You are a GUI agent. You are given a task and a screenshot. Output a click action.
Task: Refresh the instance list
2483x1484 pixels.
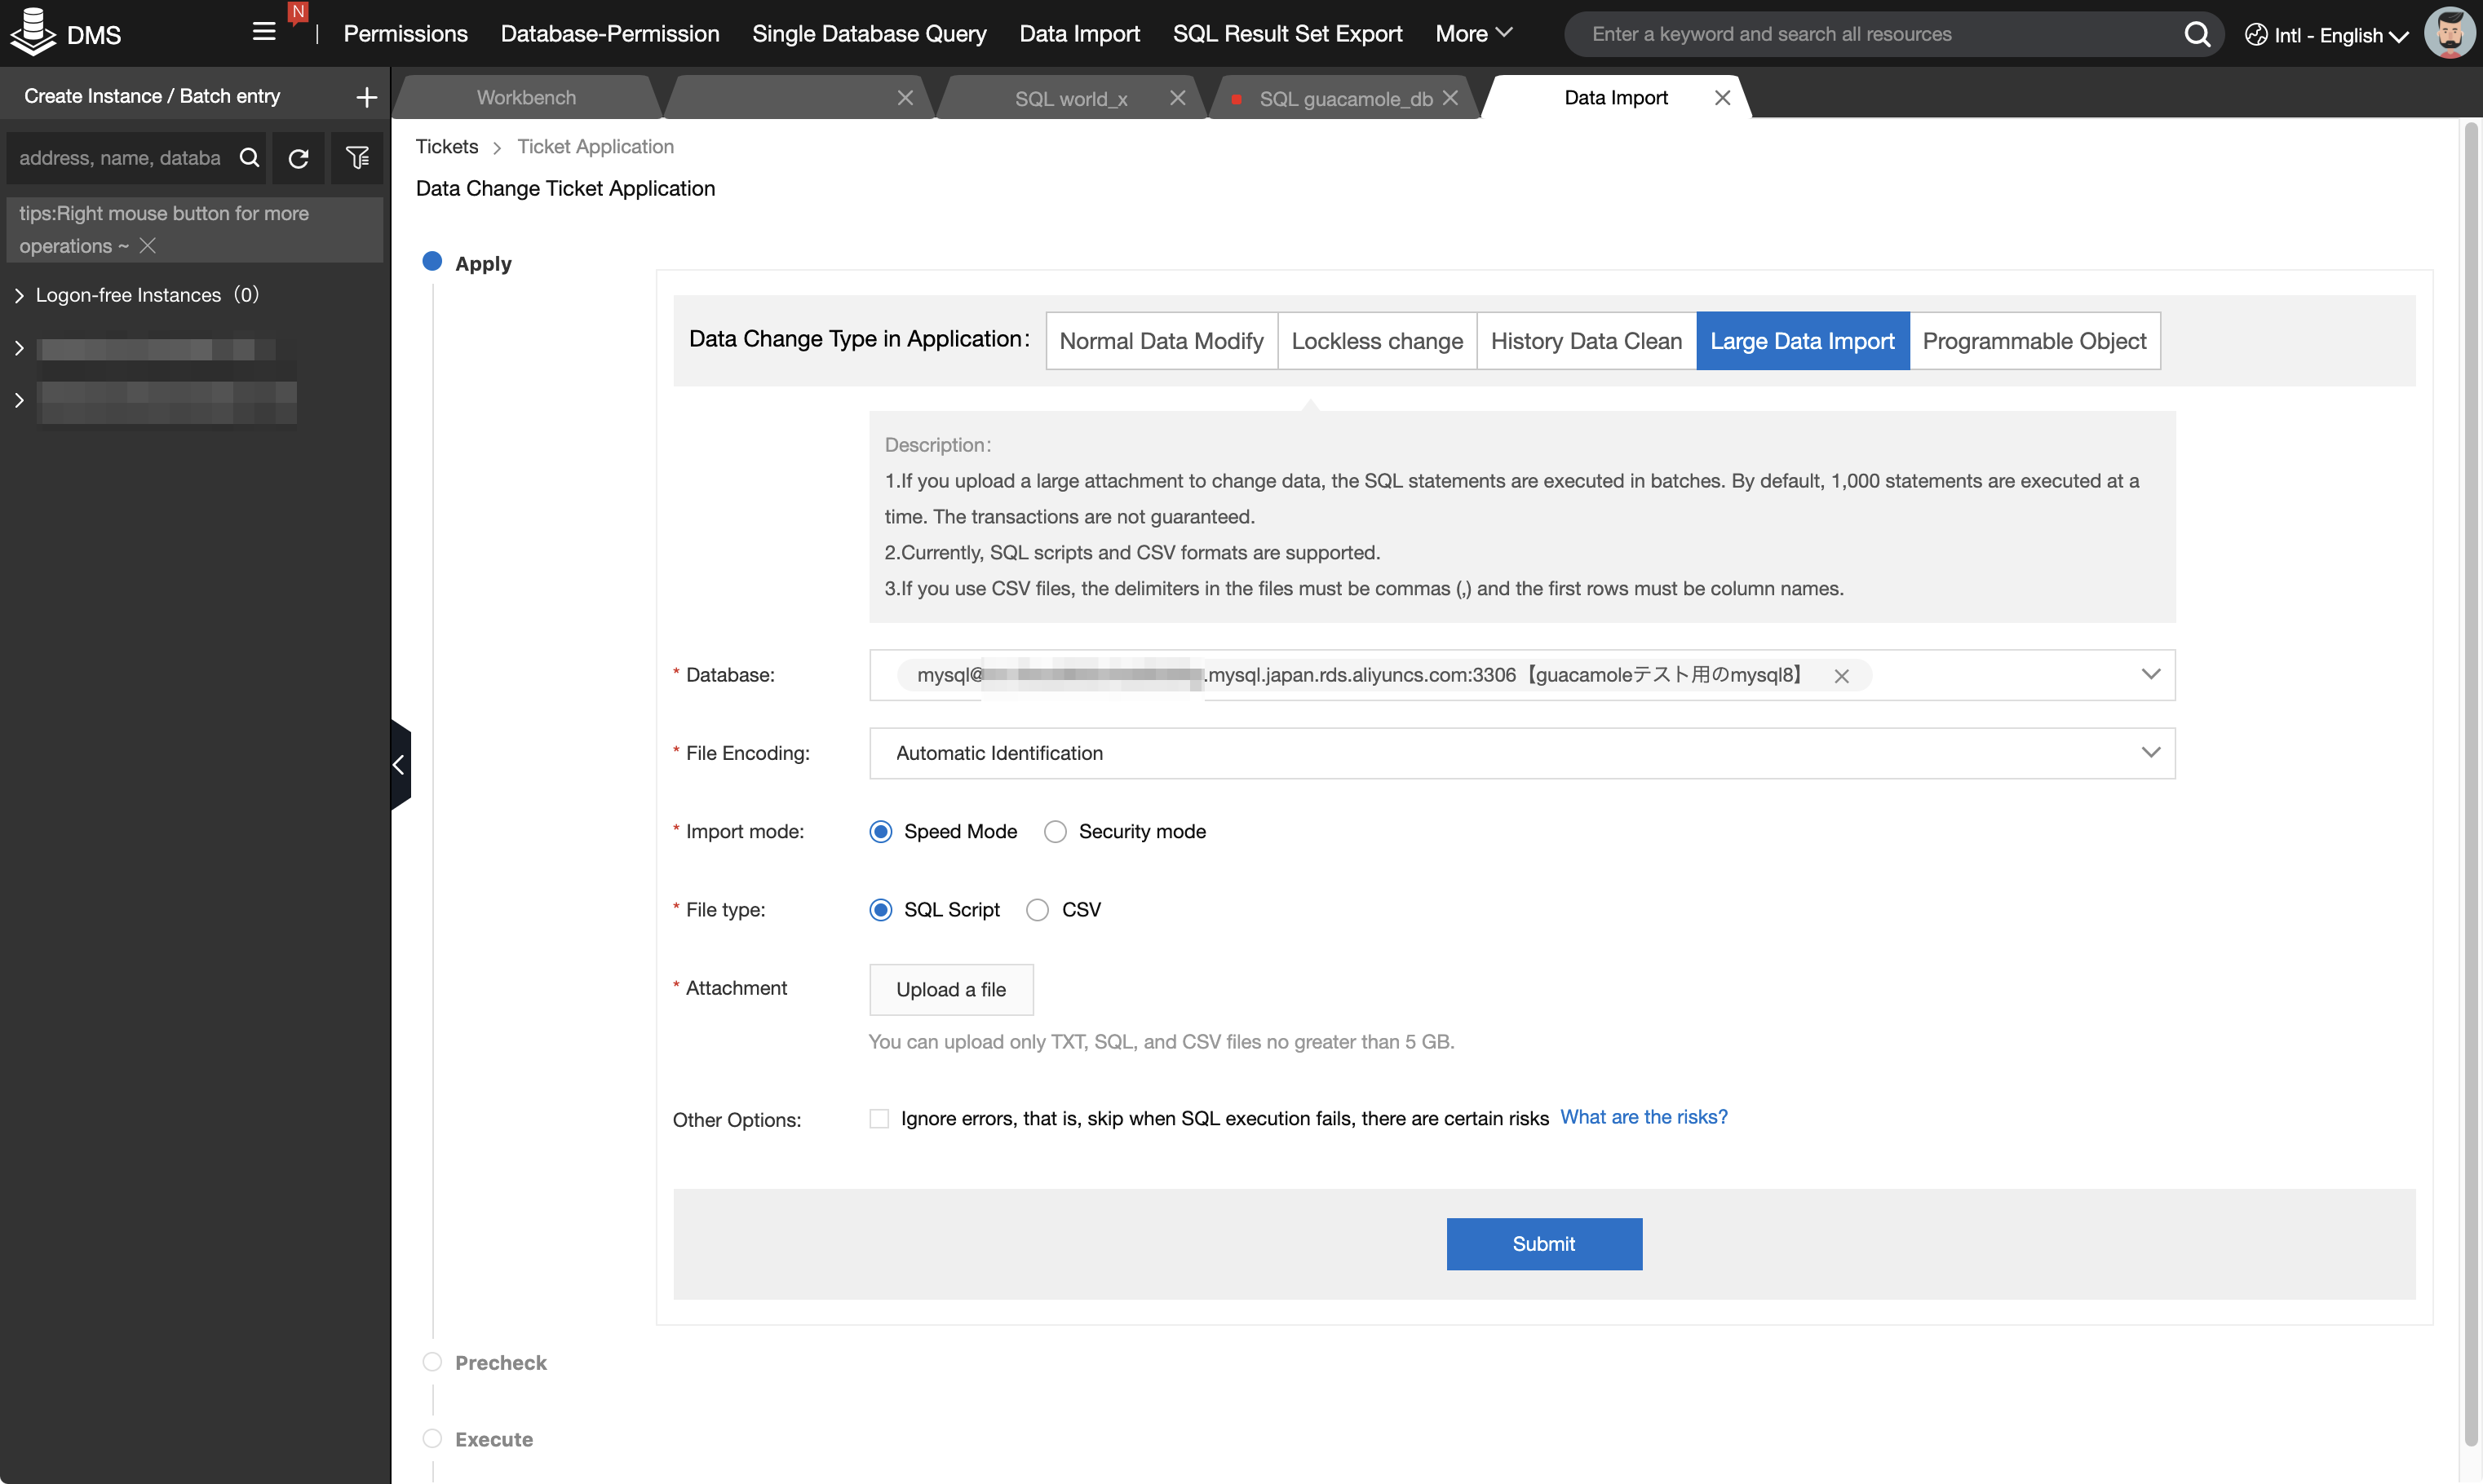(298, 158)
